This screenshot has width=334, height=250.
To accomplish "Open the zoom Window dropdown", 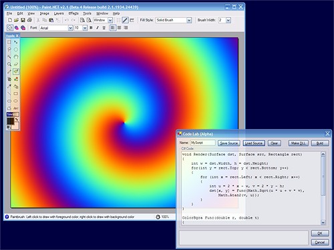I will pyautogui.click(x=110, y=20).
